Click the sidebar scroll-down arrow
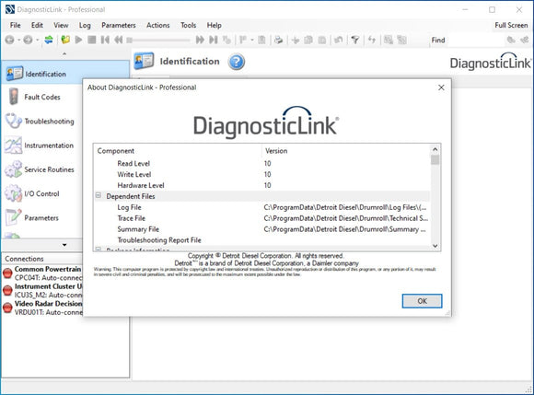The height and width of the screenshot is (395, 534). 64,245
